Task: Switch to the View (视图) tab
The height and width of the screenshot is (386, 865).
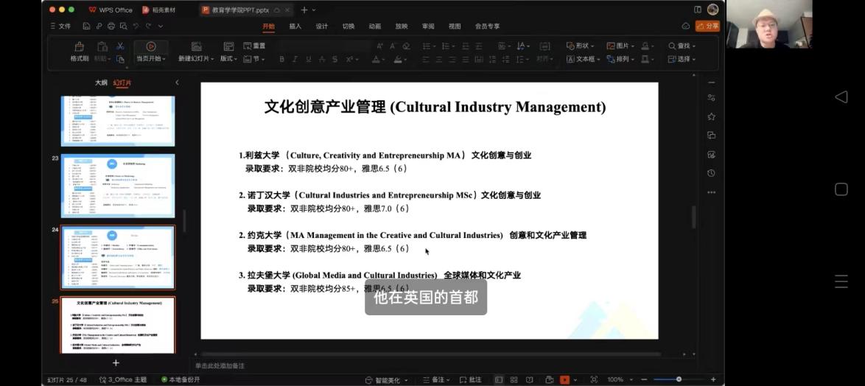Action: 455,26
